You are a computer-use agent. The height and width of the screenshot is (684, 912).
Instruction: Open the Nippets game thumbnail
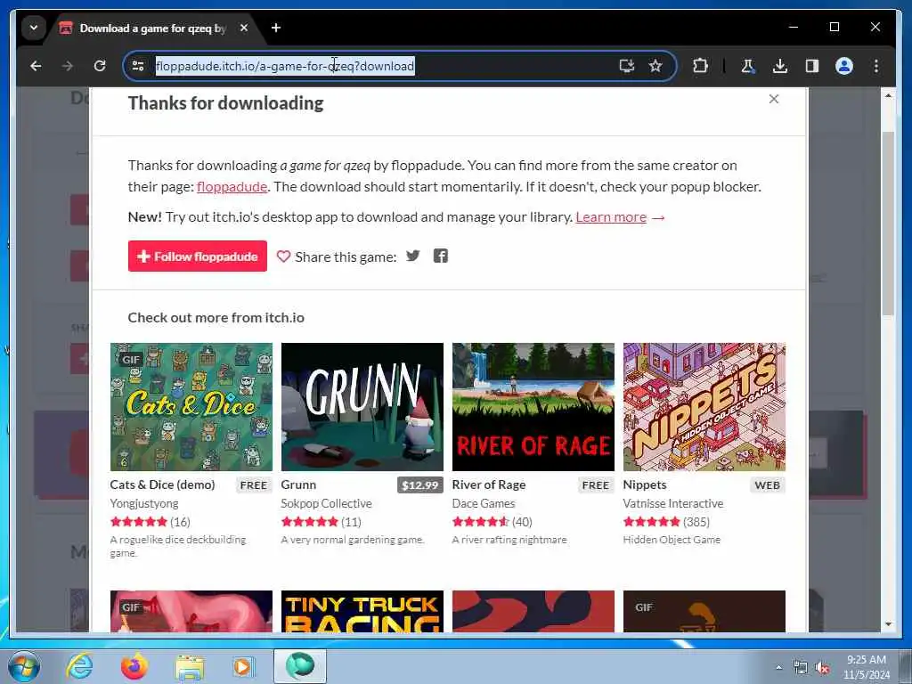pyautogui.click(x=704, y=406)
